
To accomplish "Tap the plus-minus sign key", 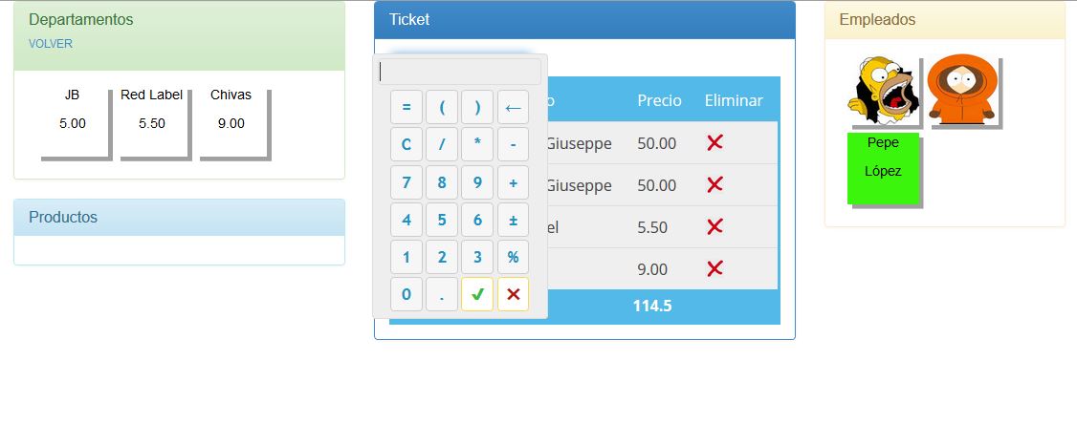I will [x=513, y=220].
